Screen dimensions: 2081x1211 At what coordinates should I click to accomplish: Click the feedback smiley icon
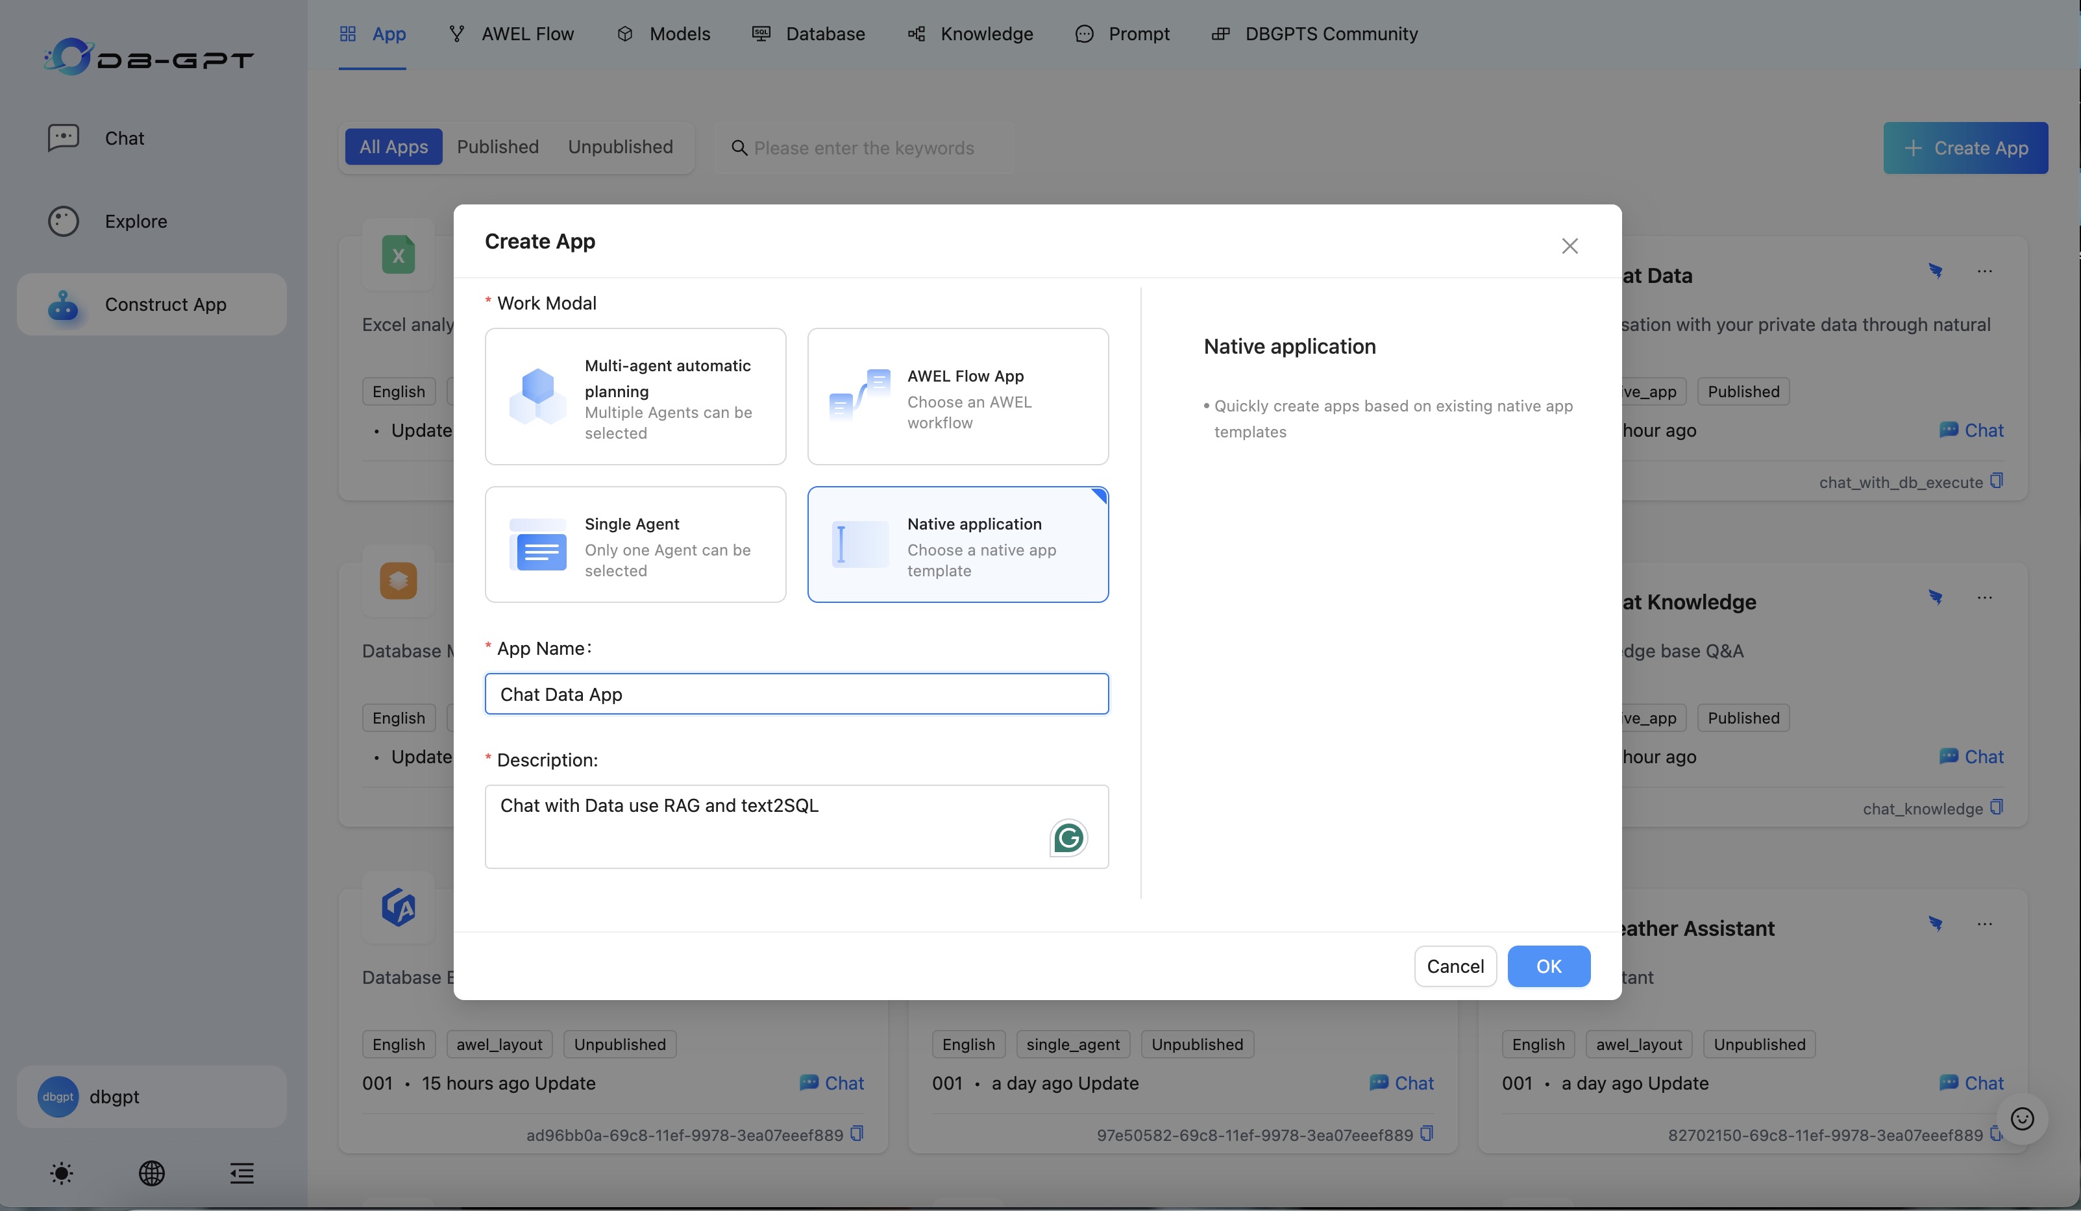[x=2021, y=1119]
